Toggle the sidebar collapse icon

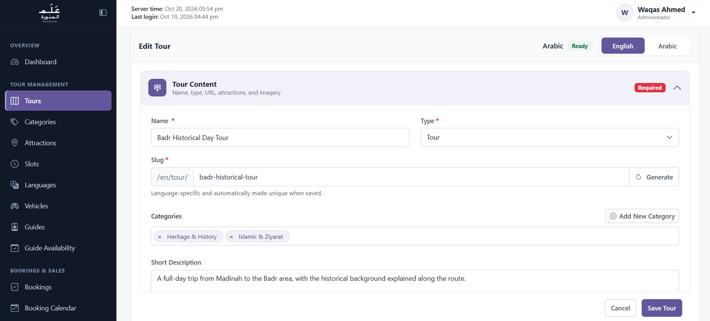(x=103, y=13)
